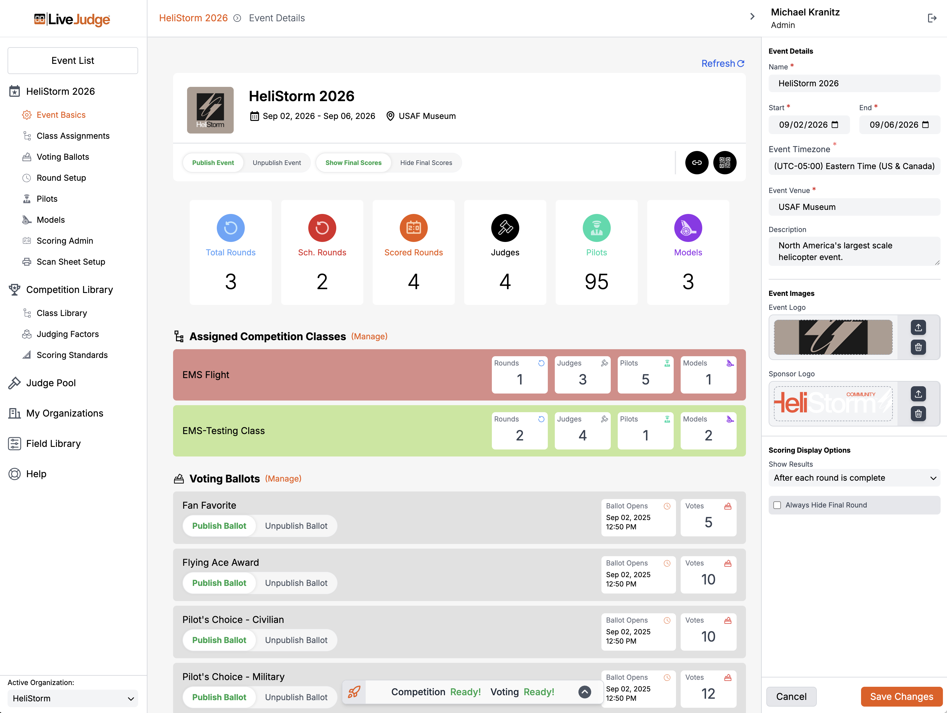Viewport: 947px width, 713px height.
Task: Expand the Competition Ready status bar chevron
Action: pos(585,692)
